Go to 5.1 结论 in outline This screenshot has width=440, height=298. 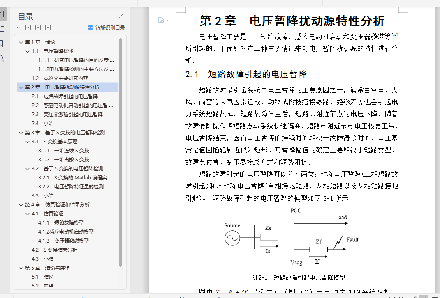point(42,277)
